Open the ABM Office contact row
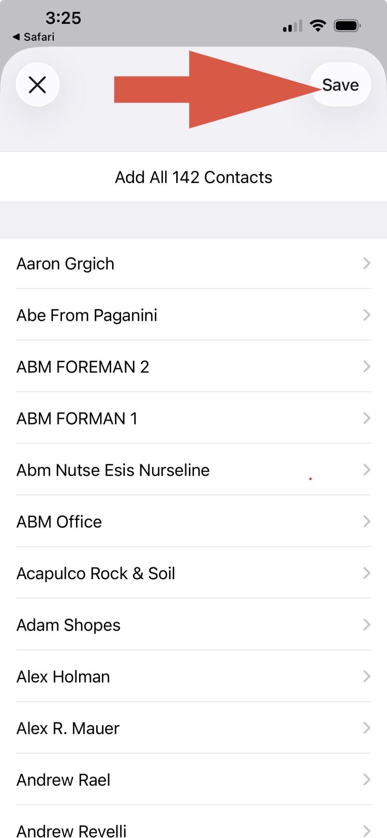 (x=60, y=522)
